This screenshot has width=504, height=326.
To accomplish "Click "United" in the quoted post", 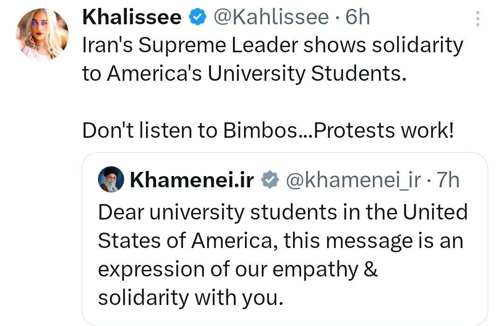I will (x=435, y=213).
